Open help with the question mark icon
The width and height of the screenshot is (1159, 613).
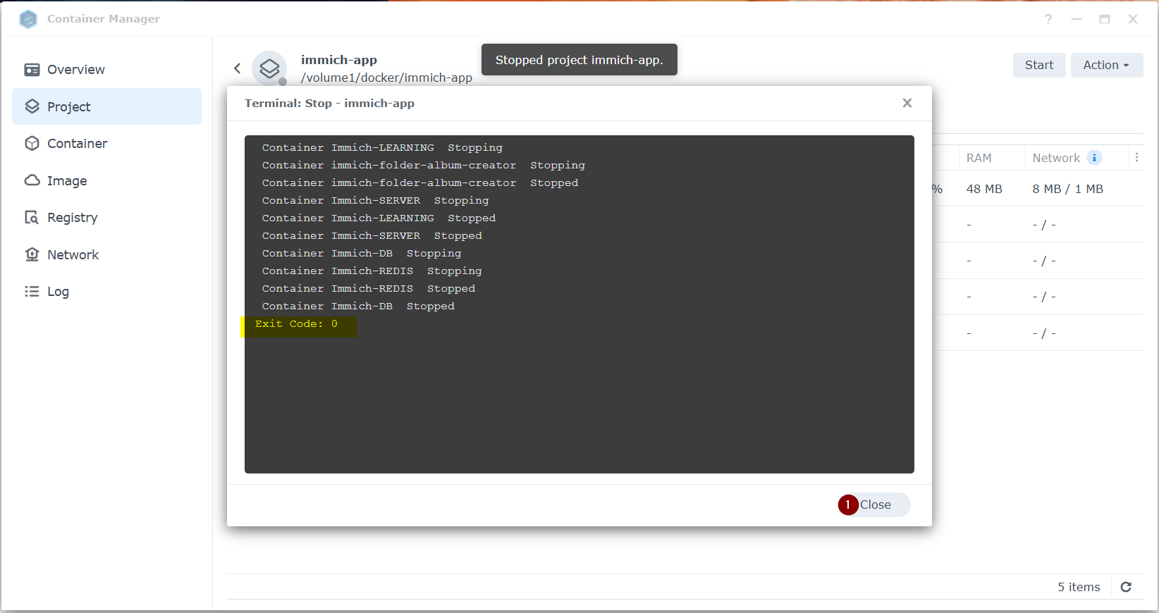[1048, 19]
